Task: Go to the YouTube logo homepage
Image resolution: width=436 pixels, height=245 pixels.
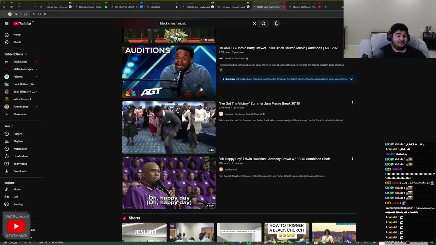Action: [22, 23]
